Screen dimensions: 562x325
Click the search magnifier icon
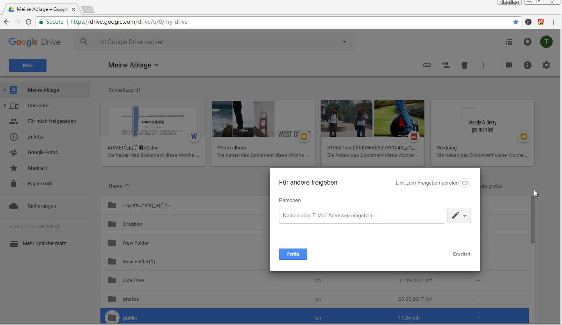84,41
